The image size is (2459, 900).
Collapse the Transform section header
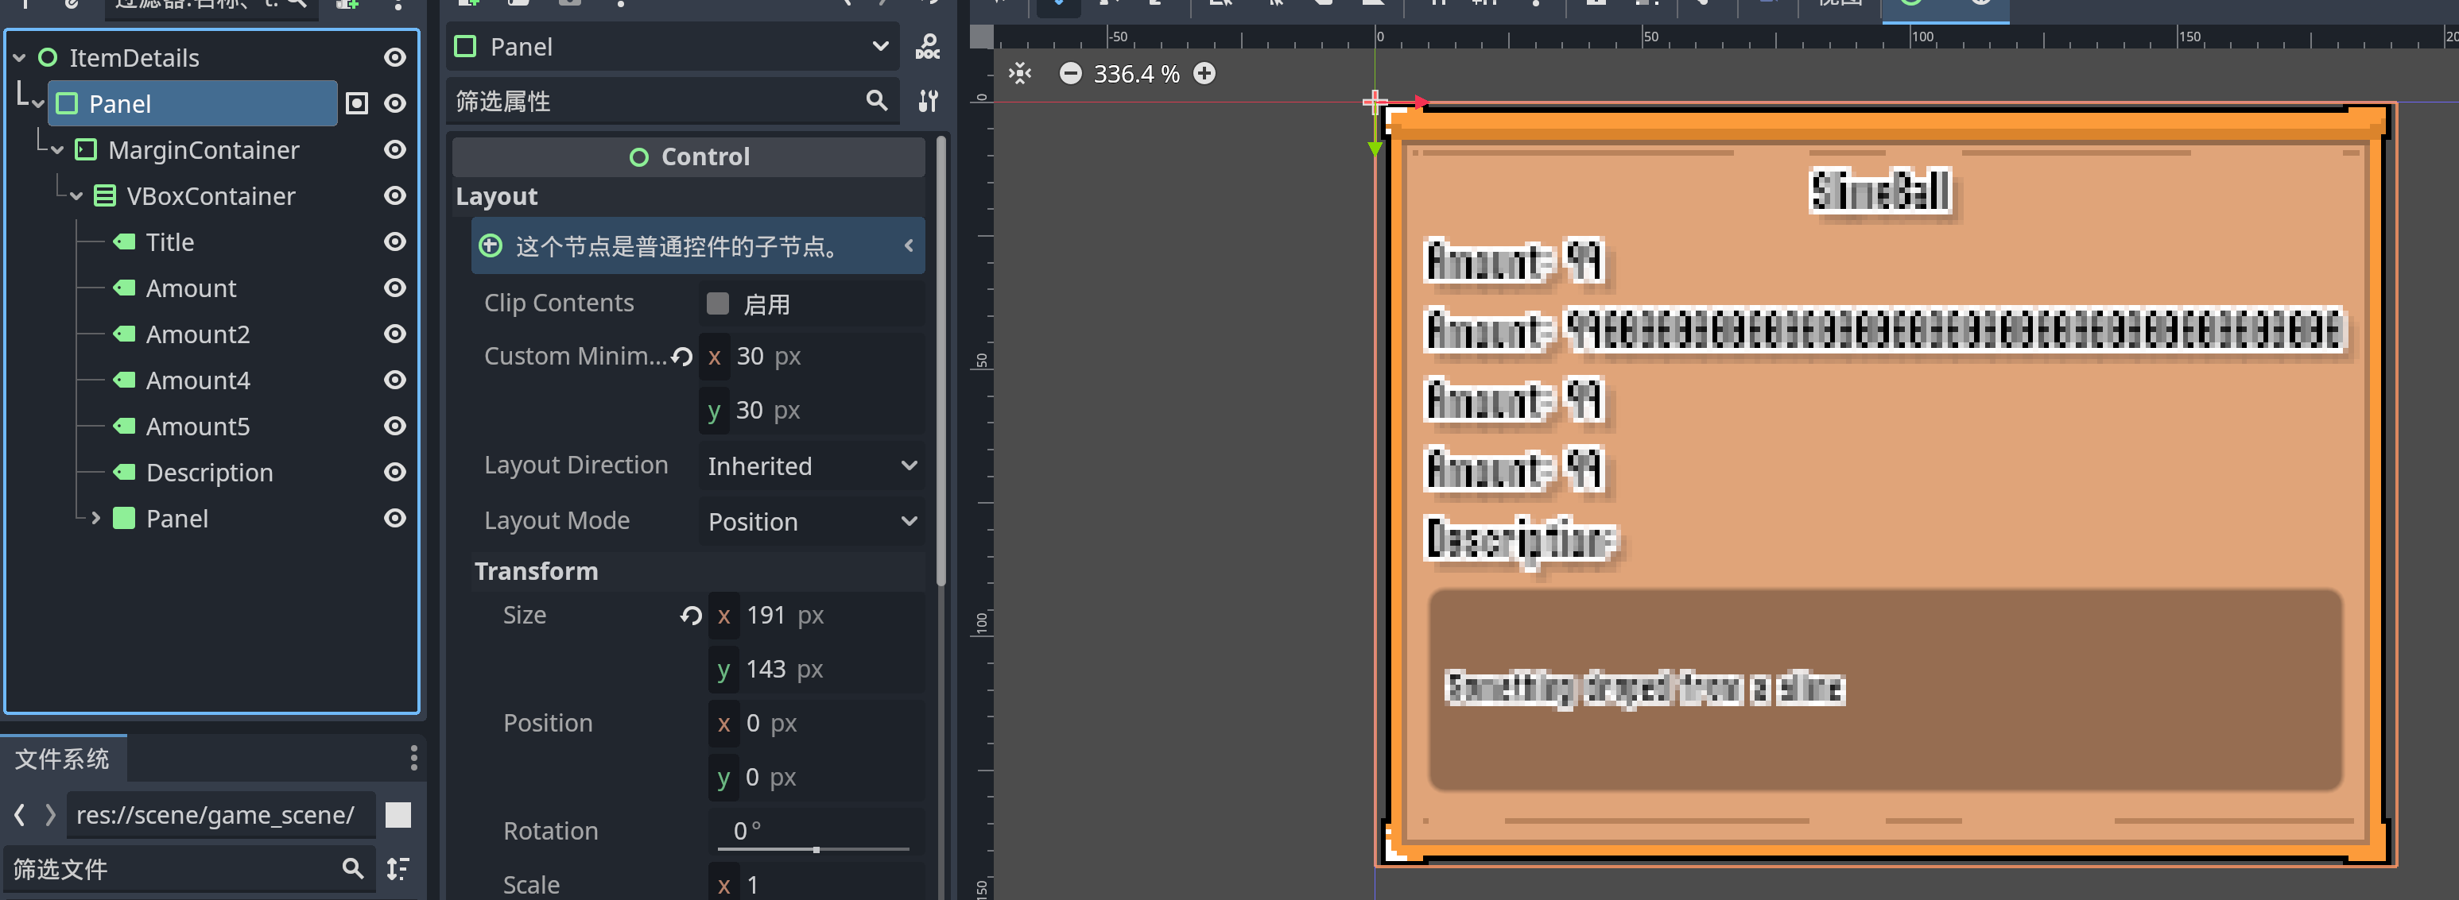(x=698, y=570)
